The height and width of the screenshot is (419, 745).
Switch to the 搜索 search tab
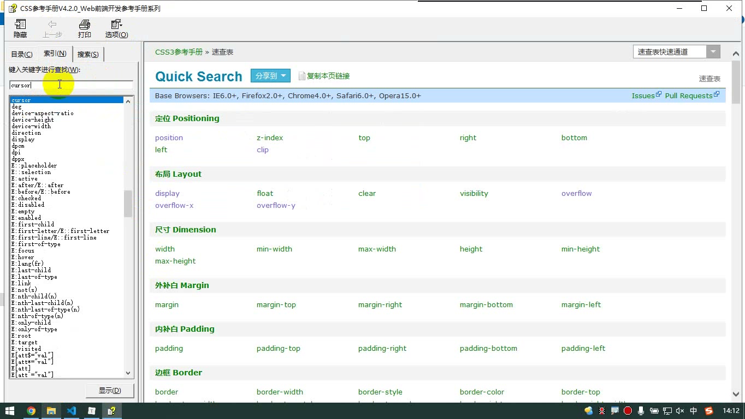(x=88, y=54)
